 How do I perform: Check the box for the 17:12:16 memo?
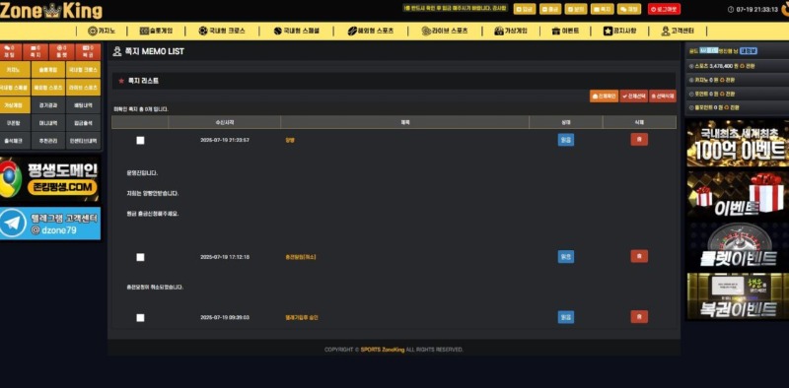click(x=140, y=257)
